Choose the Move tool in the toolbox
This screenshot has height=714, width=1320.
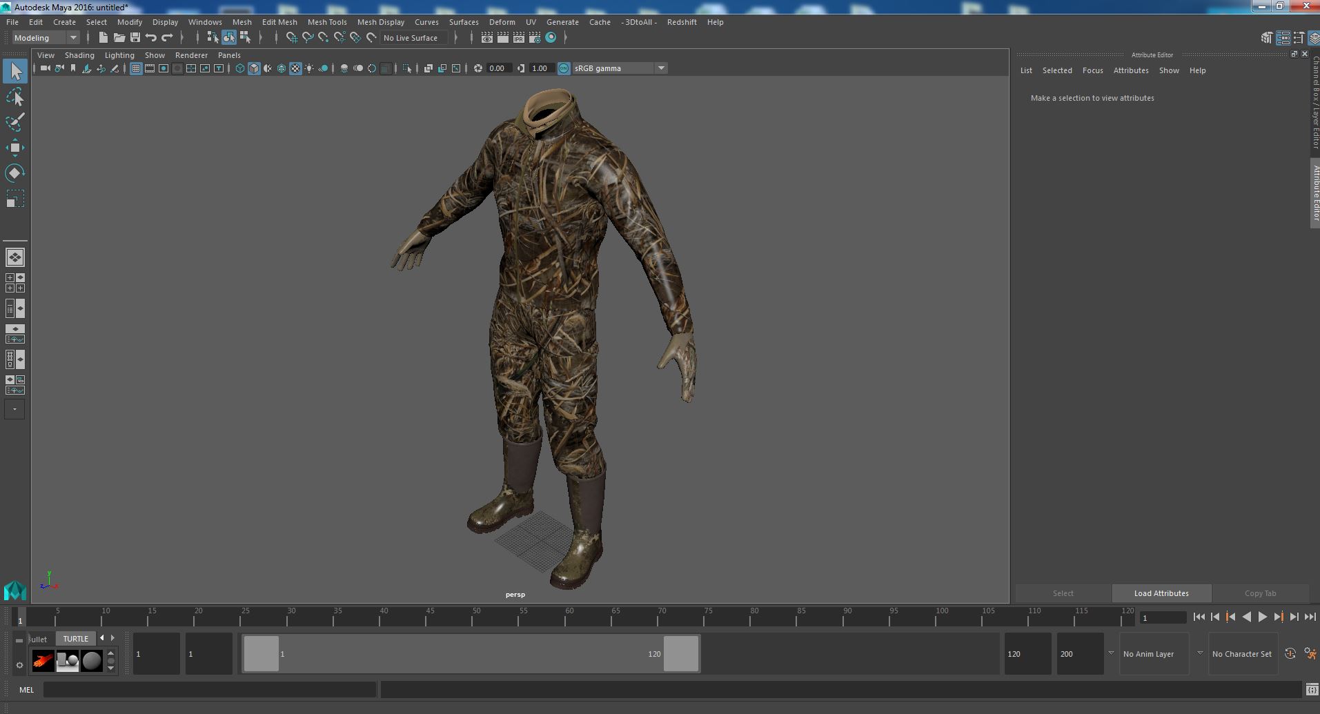[x=15, y=148]
